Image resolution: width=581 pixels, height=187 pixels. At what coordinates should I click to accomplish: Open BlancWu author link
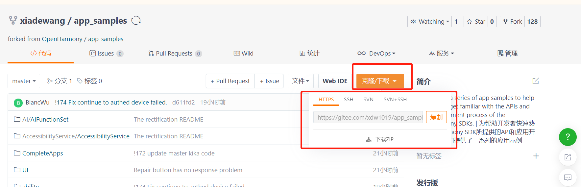point(37,103)
